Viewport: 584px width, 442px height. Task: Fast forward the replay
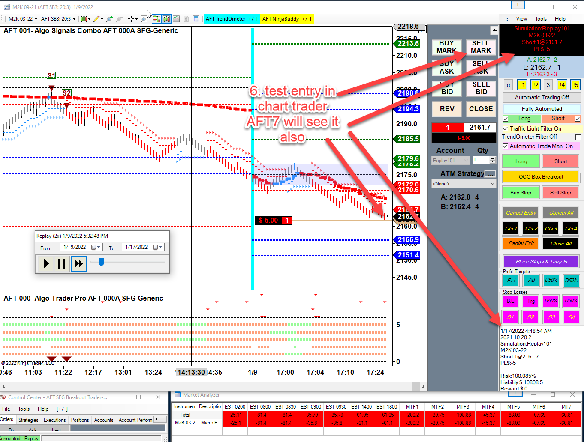coord(78,263)
